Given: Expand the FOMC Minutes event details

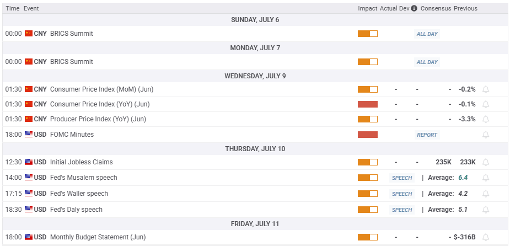Looking at the screenshot, I should point(72,135).
